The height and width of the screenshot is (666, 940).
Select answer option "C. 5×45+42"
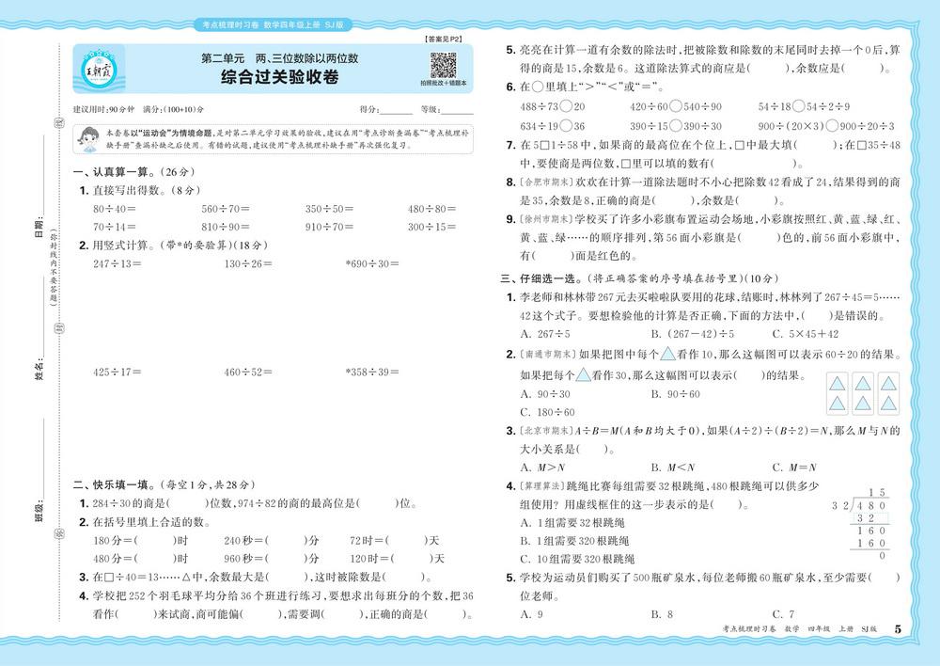tap(806, 334)
